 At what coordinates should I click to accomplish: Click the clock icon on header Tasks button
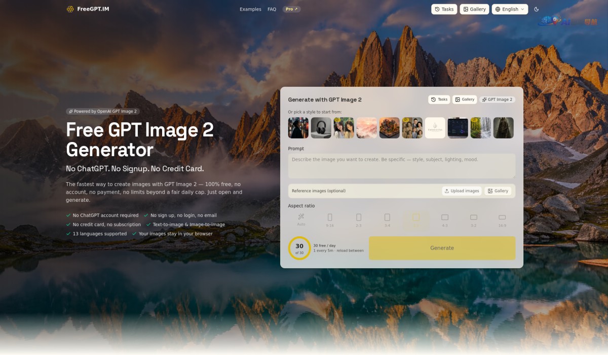(x=437, y=9)
